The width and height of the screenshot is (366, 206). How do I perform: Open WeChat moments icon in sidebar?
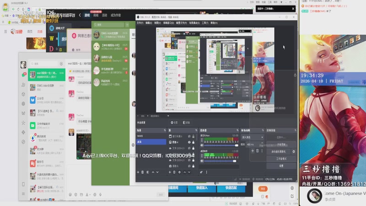23,104
